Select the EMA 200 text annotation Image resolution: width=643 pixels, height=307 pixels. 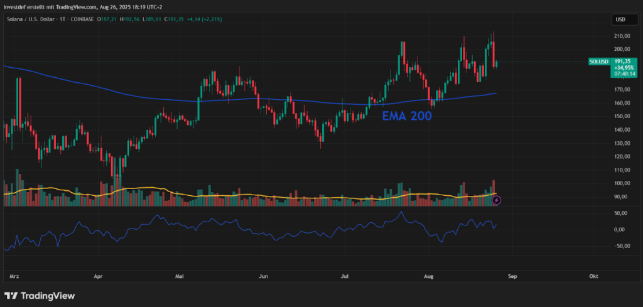tap(406, 116)
